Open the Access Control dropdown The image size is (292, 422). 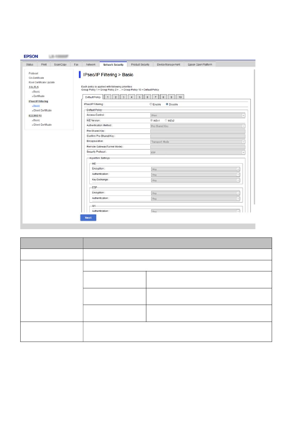click(x=198, y=115)
